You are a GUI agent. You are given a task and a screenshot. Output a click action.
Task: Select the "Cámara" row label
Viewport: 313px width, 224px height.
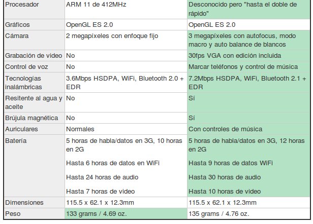point(17,36)
